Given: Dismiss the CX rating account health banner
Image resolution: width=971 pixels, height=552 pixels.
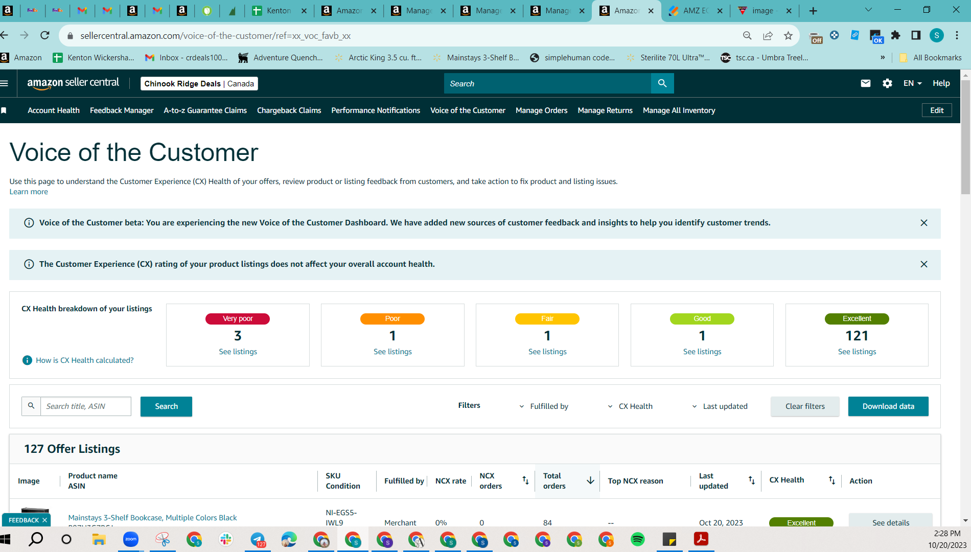Looking at the screenshot, I should (x=924, y=264).
